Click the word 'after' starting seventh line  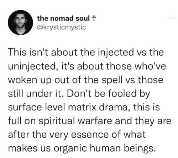pos(19,135)
